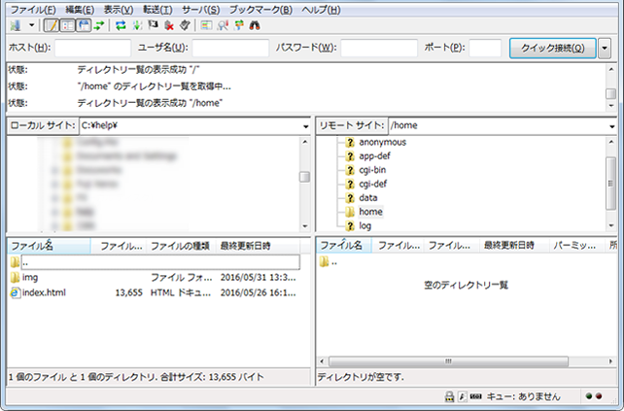The width and height of the screenshot is (624, 411).
Task: Select the app-def folder in remote tree
Action: coord(374,156)
